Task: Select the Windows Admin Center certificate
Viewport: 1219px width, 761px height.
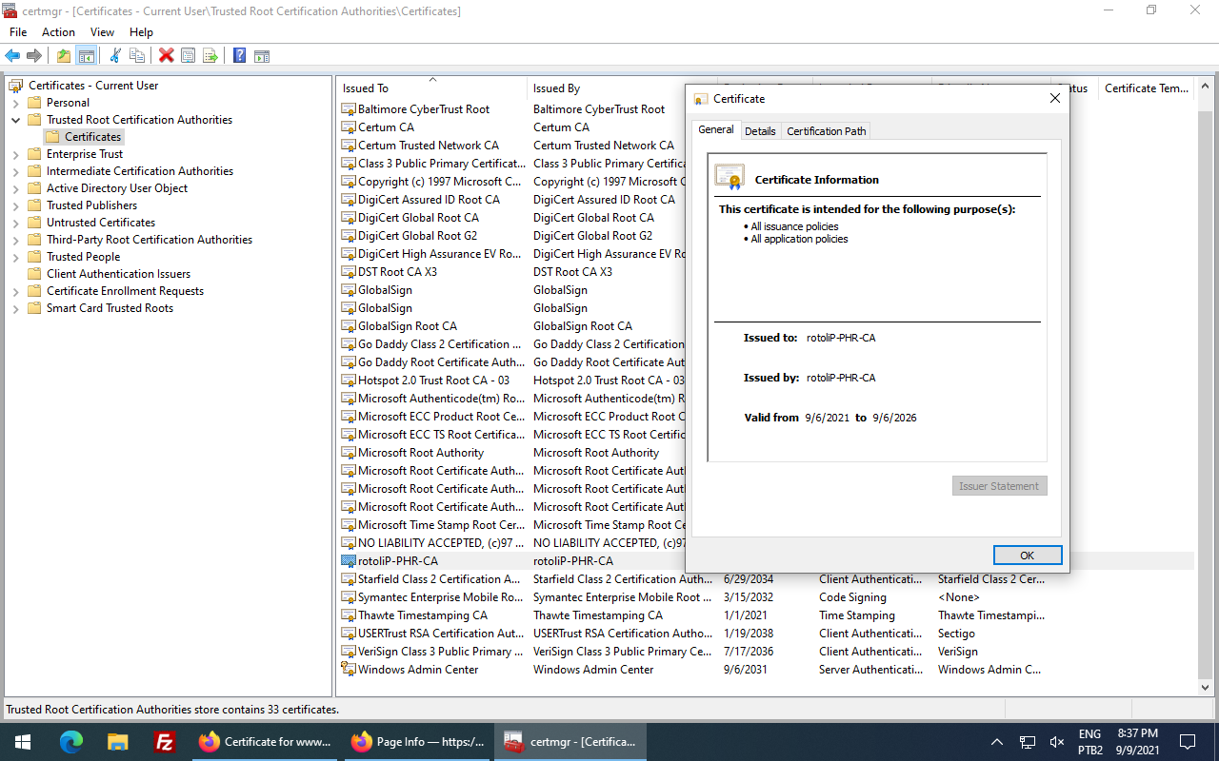Action: click(x=418, y=670)
